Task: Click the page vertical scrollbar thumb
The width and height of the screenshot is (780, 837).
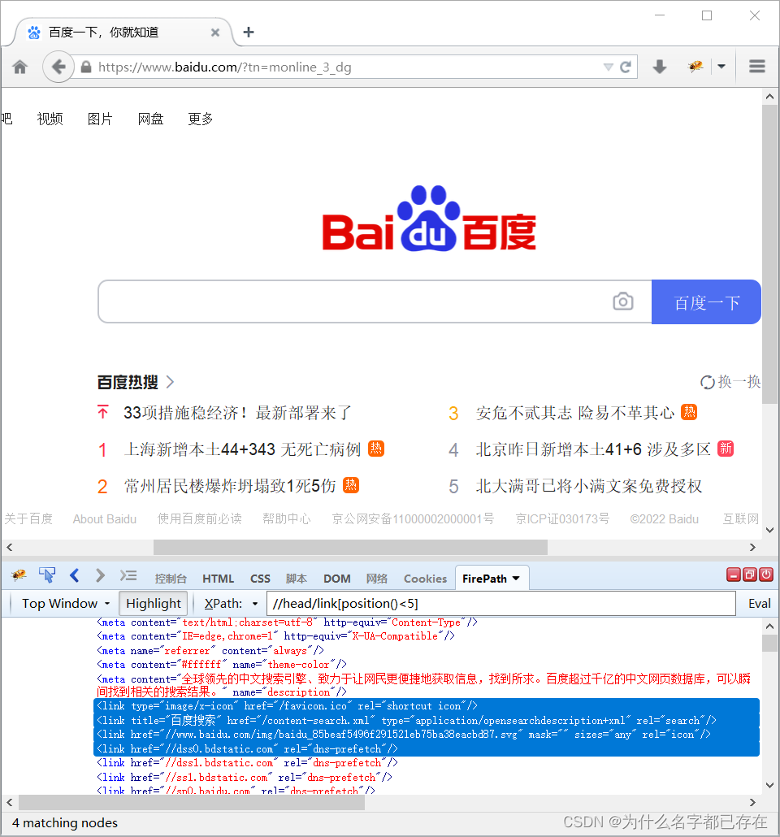Action: pos(769,254)
